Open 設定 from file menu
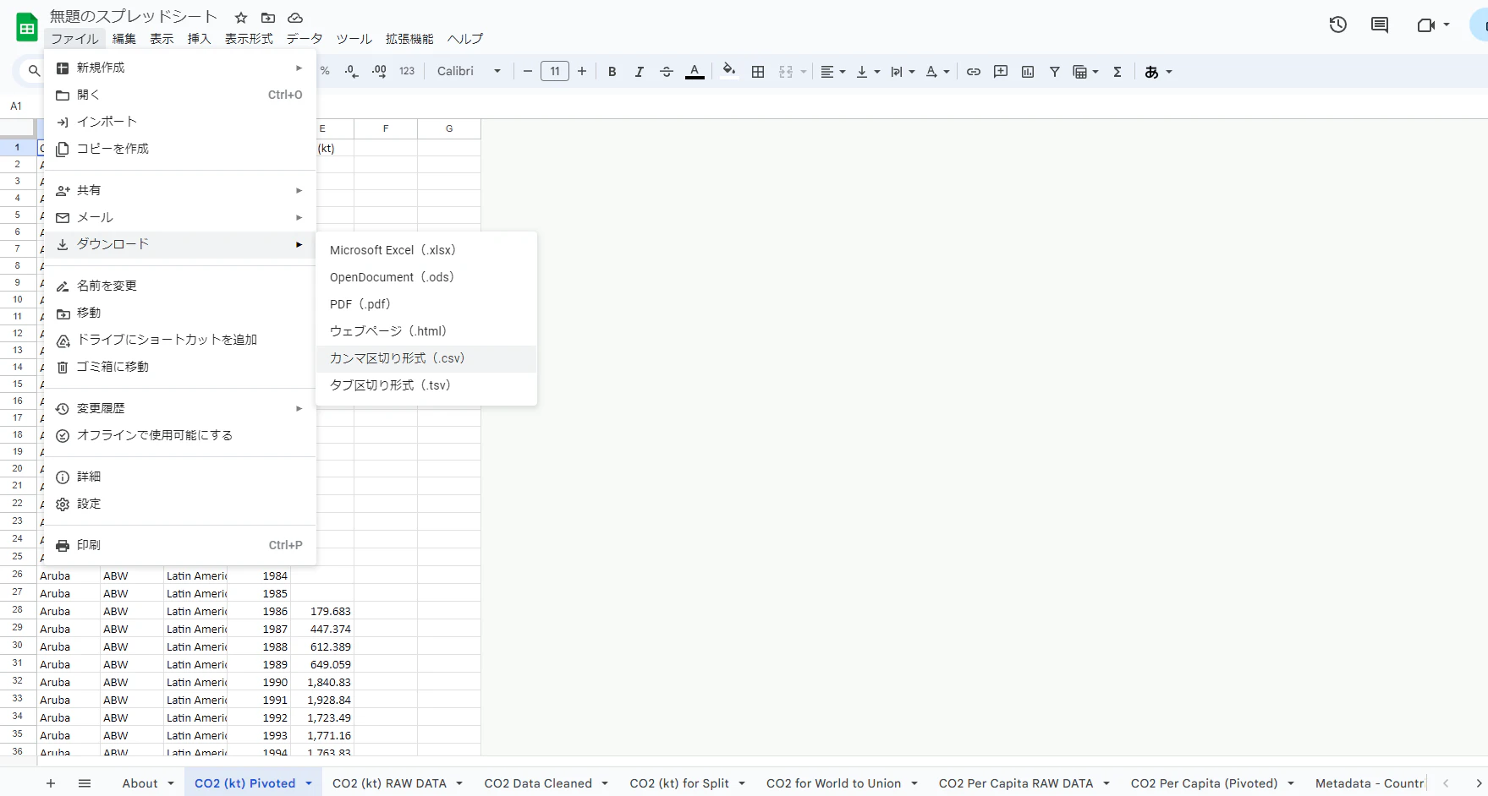 tap(180, 504)
